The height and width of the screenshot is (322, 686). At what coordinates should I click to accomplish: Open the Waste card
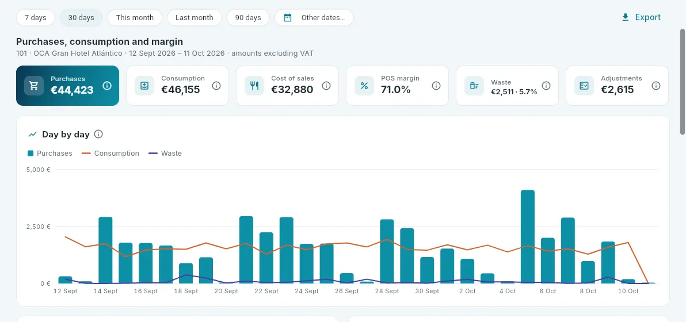point(507,86)
